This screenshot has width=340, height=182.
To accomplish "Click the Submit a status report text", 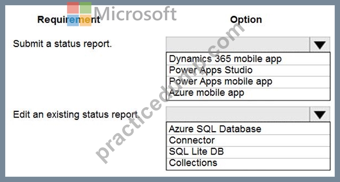I will coord(63,44).
